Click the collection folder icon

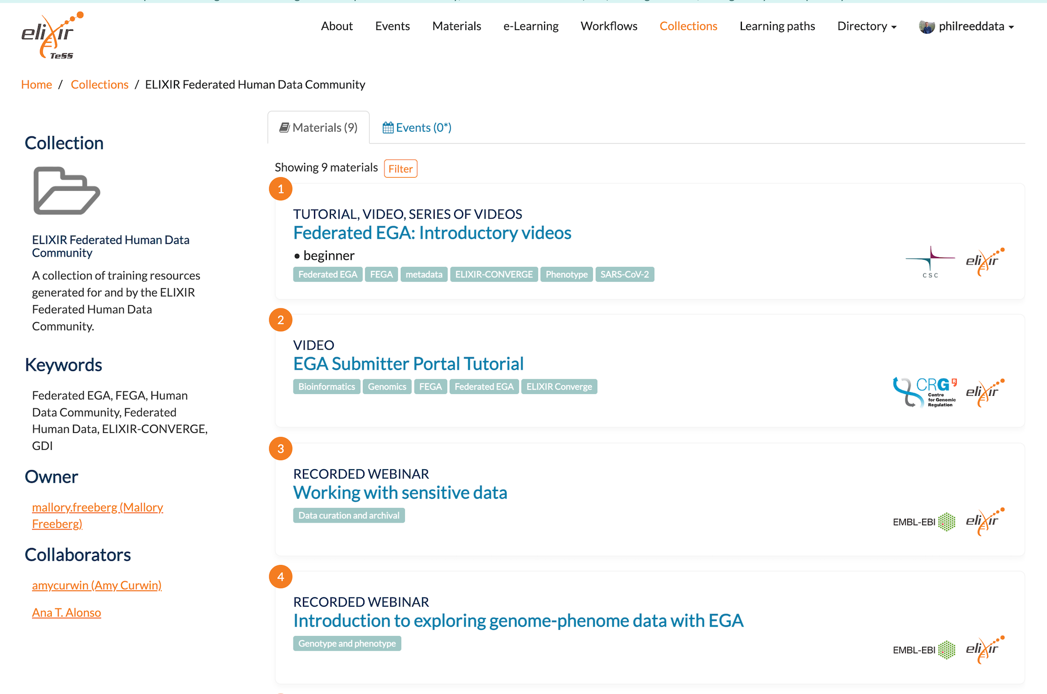click(x=66, y=191)
